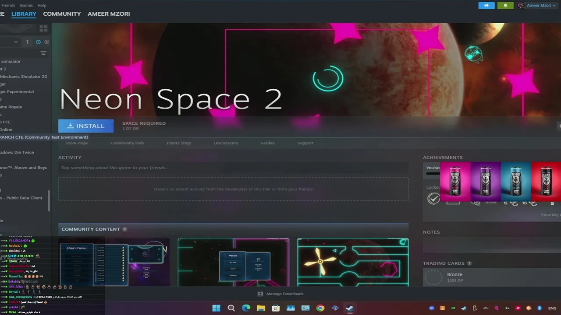
Task: Switch library to grid view icon
Action: (43, 28)
